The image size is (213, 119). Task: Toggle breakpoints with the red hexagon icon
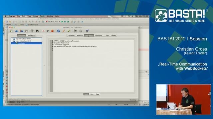[x=53, y=31]
